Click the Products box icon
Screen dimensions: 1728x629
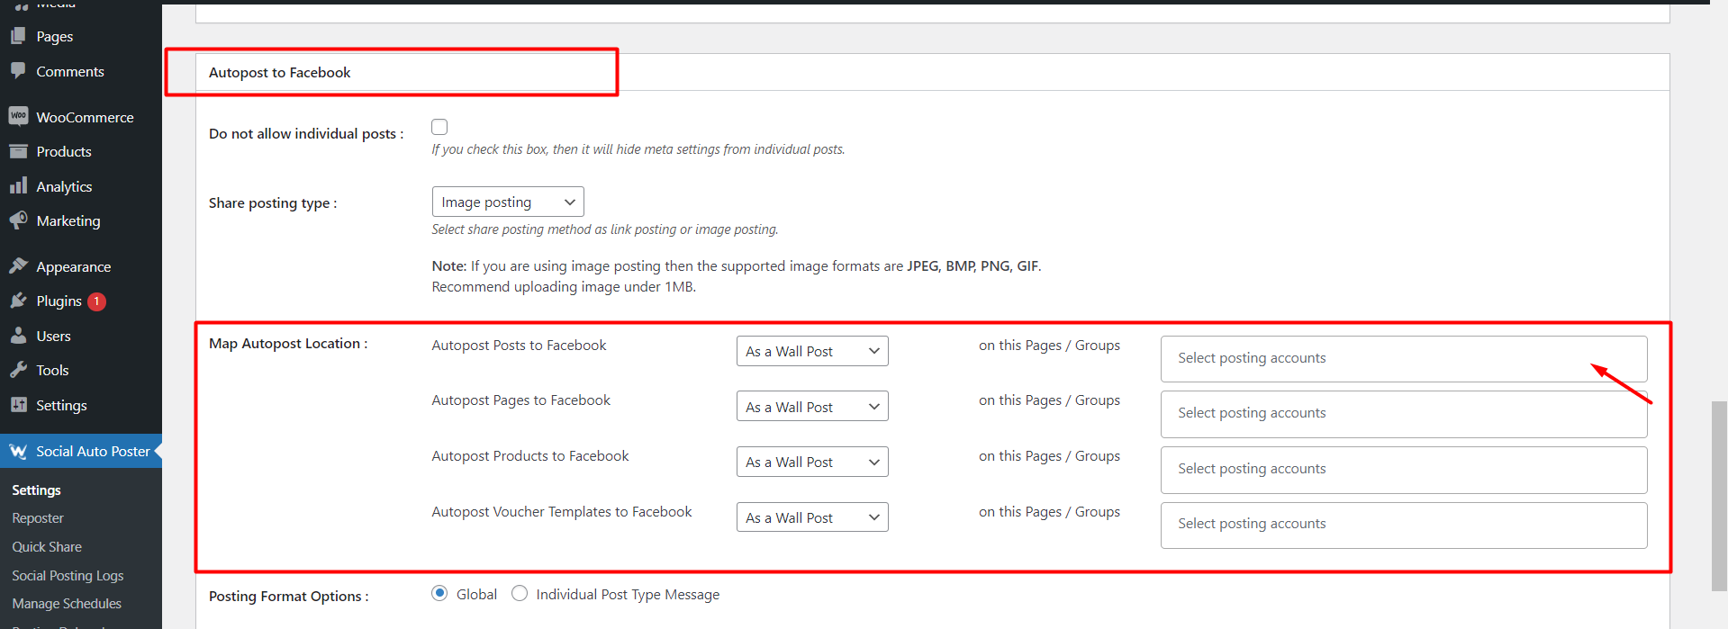click(x=18, y=151)
